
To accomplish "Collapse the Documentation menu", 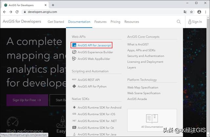I will click(79, 22).
